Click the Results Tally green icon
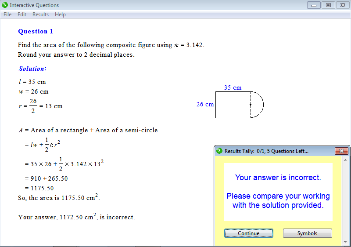This screenshot has height=247, width=351. coord(219,151)
